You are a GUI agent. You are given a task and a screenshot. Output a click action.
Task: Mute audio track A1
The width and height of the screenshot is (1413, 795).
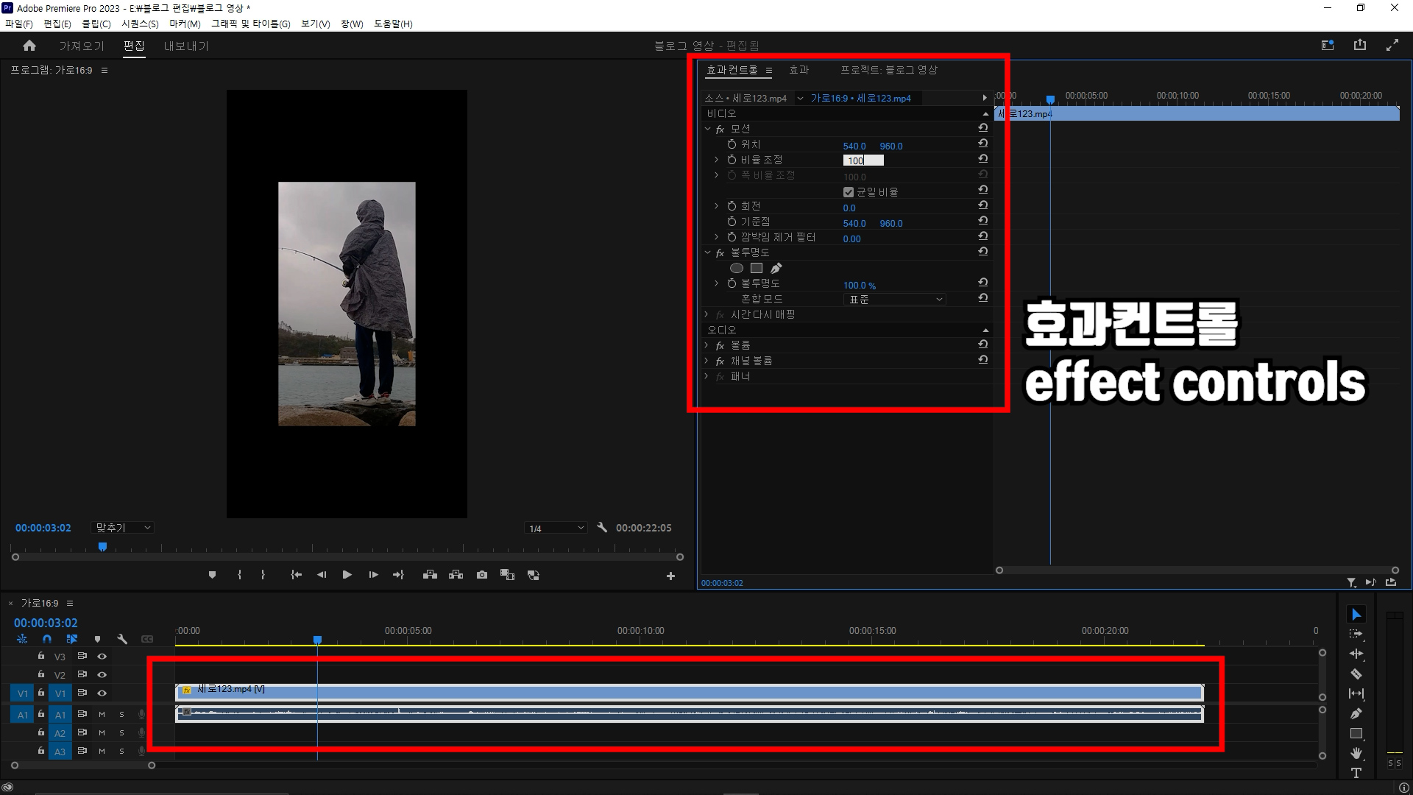[102, 714]
